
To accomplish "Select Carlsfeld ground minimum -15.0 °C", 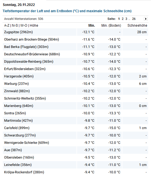I will click(114, 128).
